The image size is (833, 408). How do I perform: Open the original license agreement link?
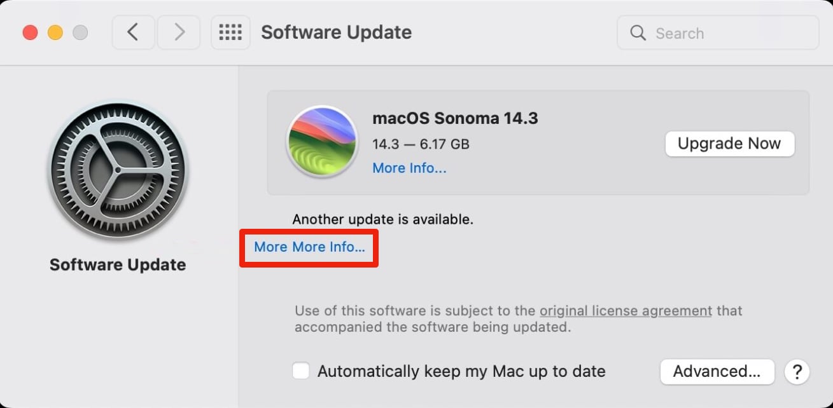tap(626, 311)
